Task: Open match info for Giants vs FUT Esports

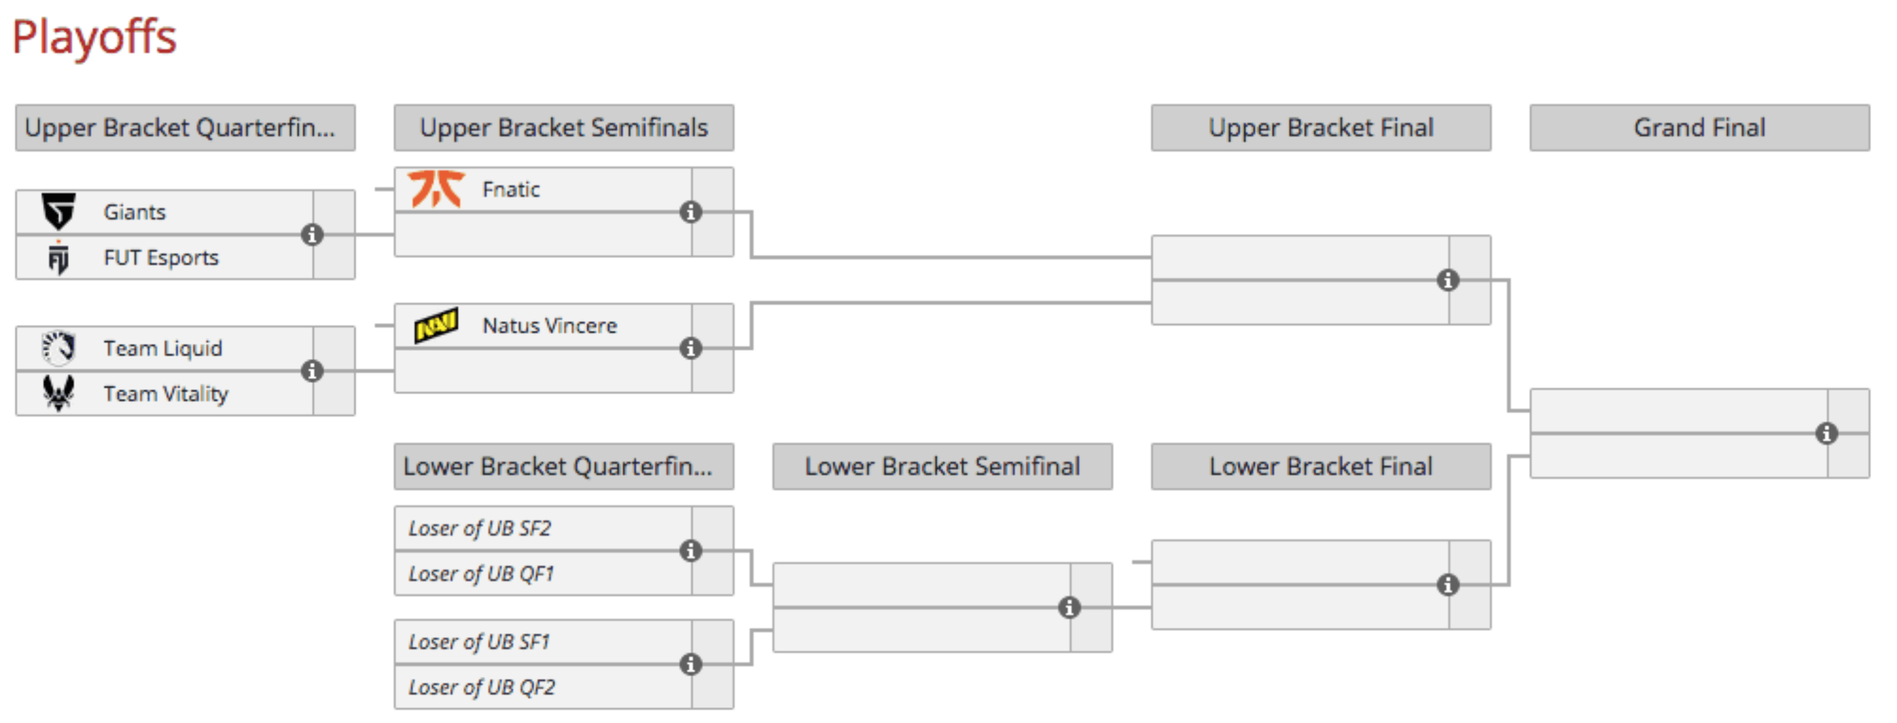Action: click(312, 235)
